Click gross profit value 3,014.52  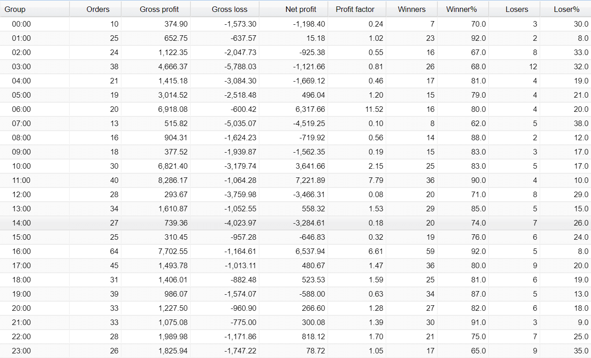[x=173, y=95]
